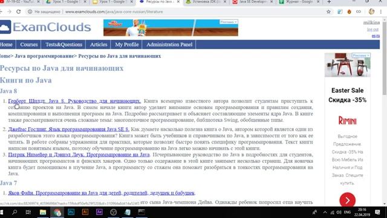387x218 pixels.
Task: Show hidden system tray icons
Action: (x=325, y=213)
